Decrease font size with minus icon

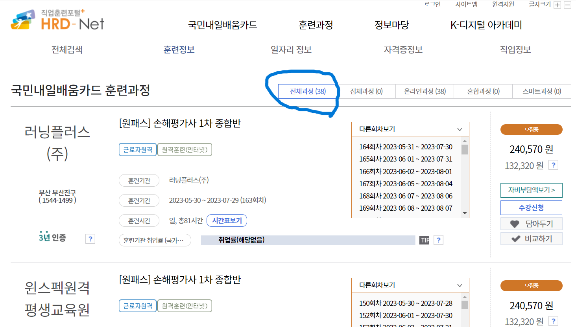pyautogui.click(x=567, y=5)
